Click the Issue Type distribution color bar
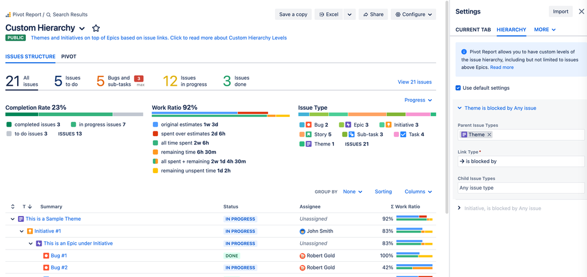 pyautogui.click(x=367, y=114)
